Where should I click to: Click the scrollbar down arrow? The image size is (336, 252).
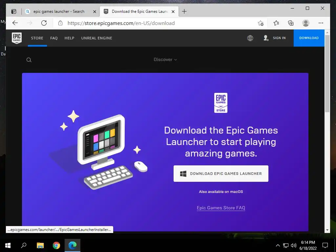pos(327,230)
